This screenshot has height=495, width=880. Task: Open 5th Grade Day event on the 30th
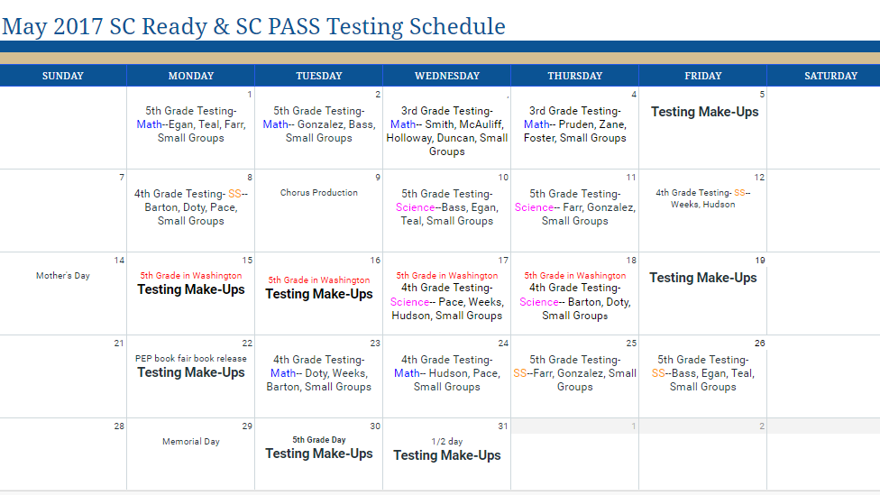click(319, 440)
